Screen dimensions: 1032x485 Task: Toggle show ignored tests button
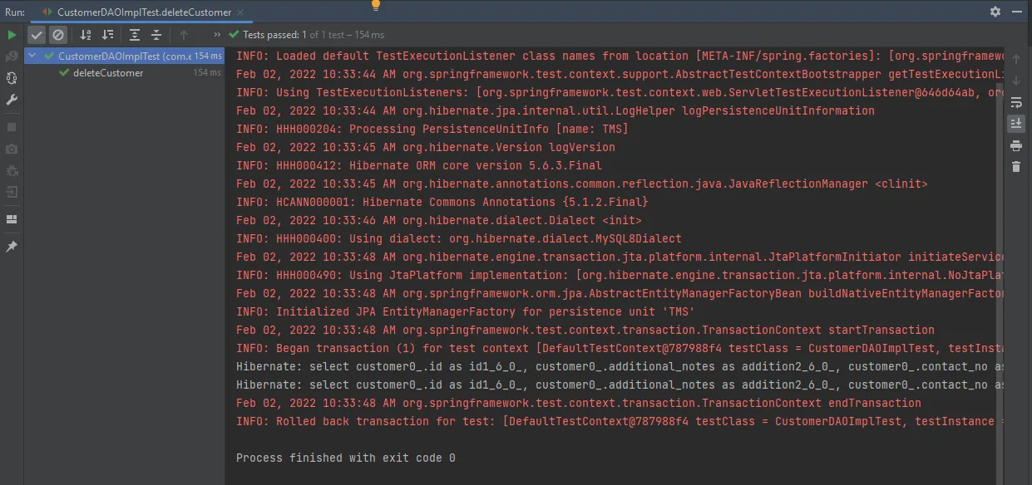pos(57,35)
